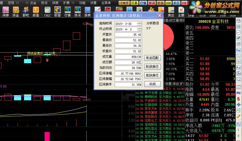Image resolution: width=242 pixels, height=141 pixels.
Task: Click the 成交量 field showing 656138
Action: click(128, 57)
